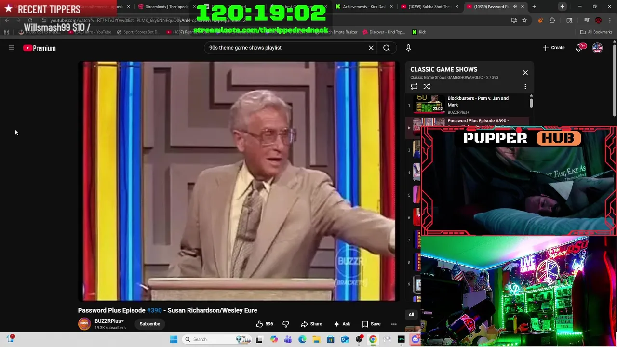Launch Copilot from the taskbar
The width and height of the screenshot is (617, 347).
[274, 339]
